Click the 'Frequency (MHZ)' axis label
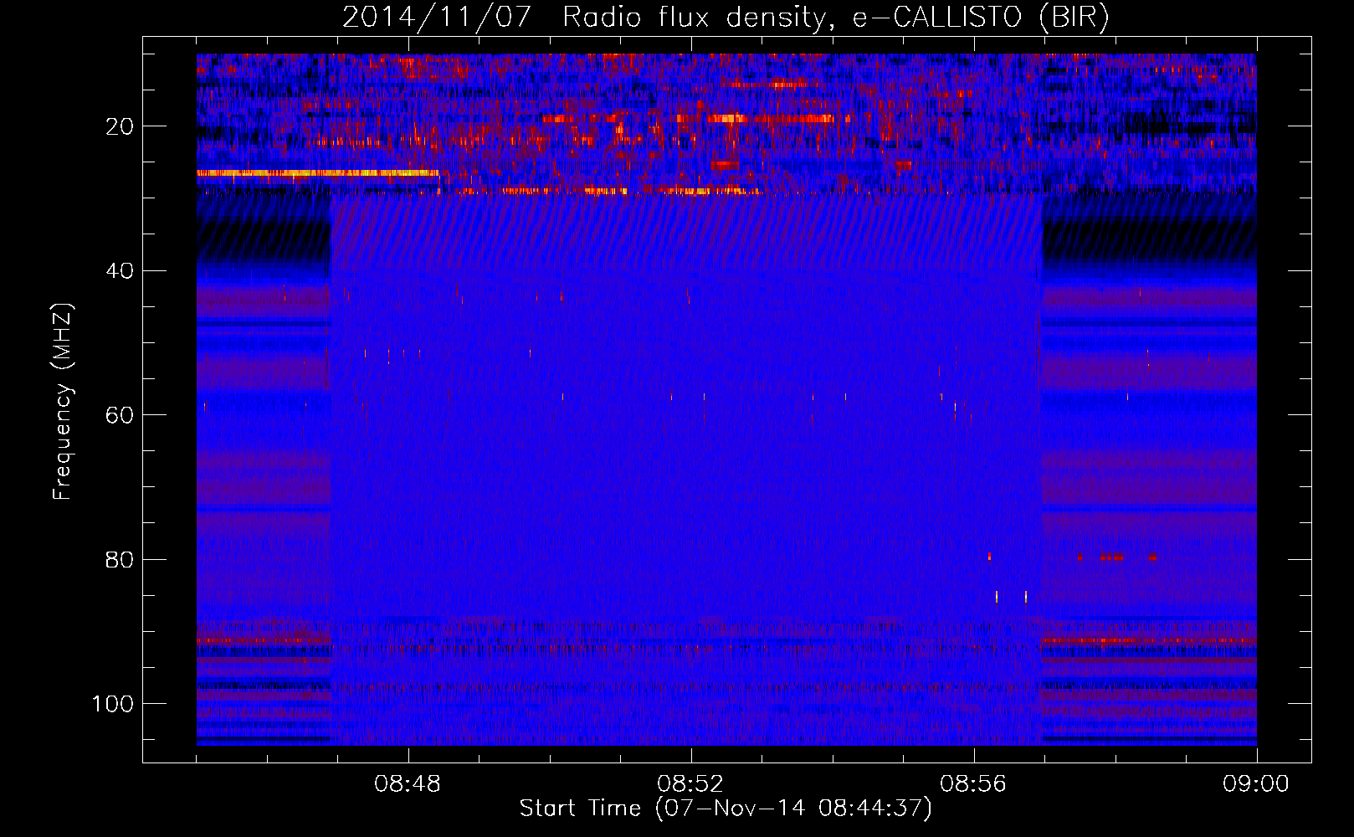Viewport: 1354px width, 837px height. [x=63, y=402]
